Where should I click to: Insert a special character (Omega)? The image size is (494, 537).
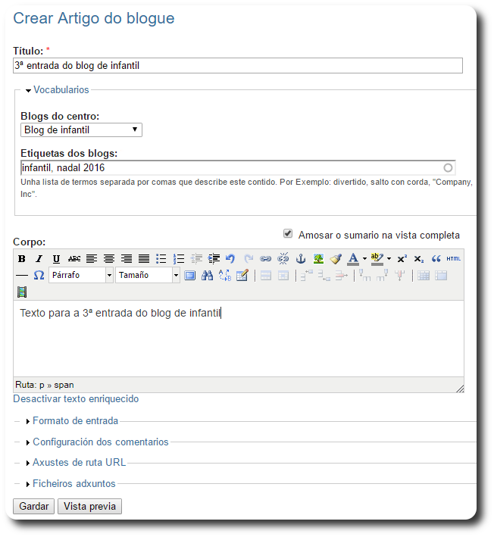pyautogui.click(x=39, y=275)
